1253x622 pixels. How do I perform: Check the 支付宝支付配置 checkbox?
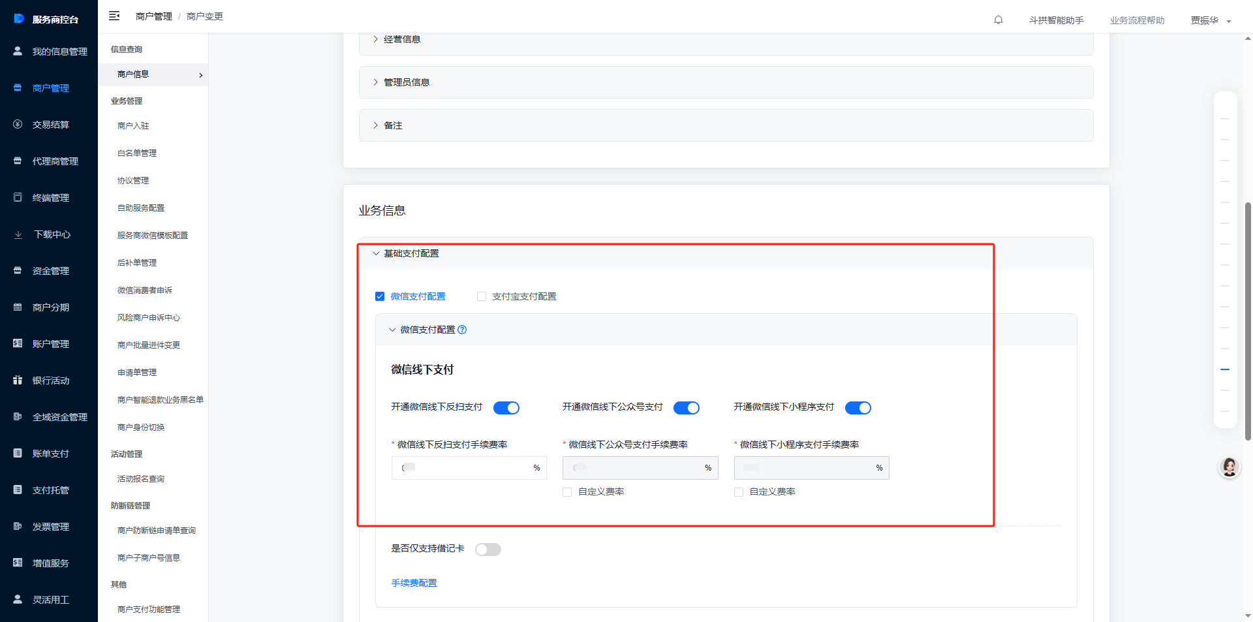click(482, 296)
